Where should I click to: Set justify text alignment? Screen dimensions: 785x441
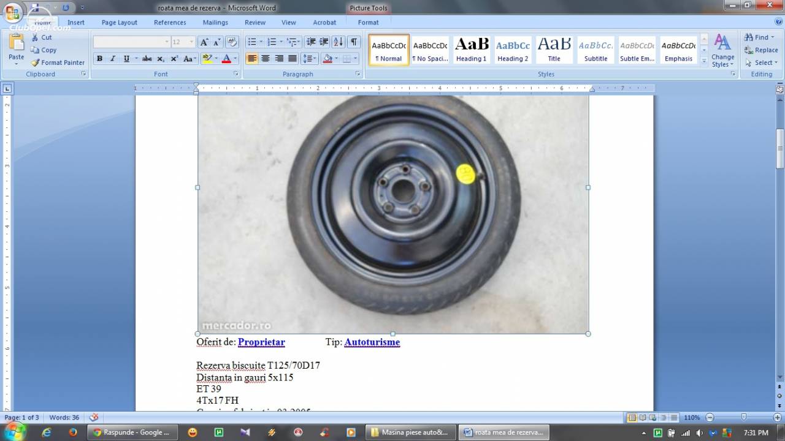(293, 59)
